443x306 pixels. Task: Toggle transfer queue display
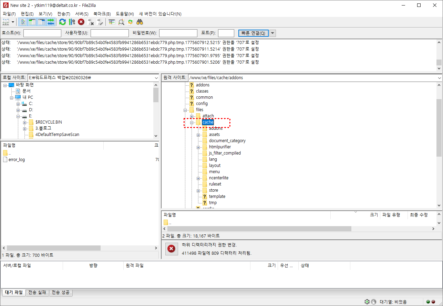[51, 22]
